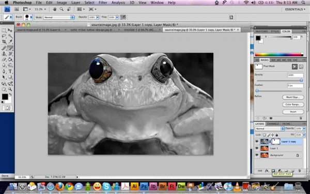Toggle lock position
This screenshot has width=310, height=194.
pyautogui.click(x=273, y=135)
